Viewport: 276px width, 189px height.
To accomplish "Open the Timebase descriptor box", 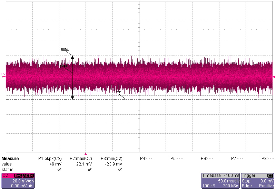I will [x=220, y=181].
